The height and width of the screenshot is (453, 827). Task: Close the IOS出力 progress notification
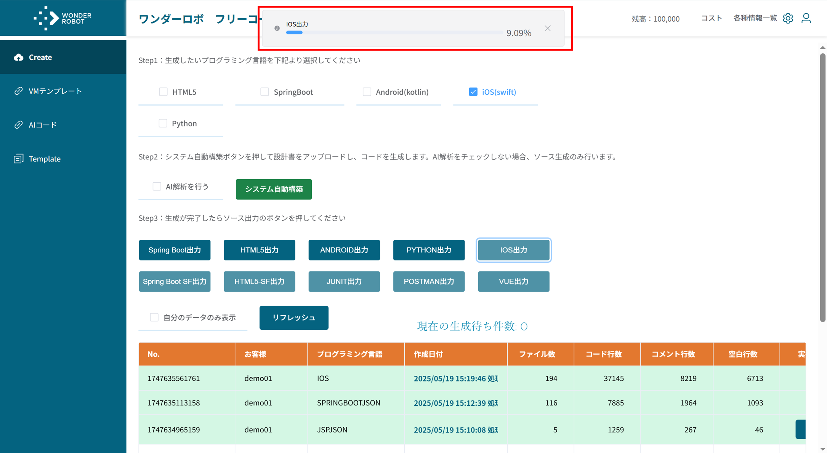548,29
